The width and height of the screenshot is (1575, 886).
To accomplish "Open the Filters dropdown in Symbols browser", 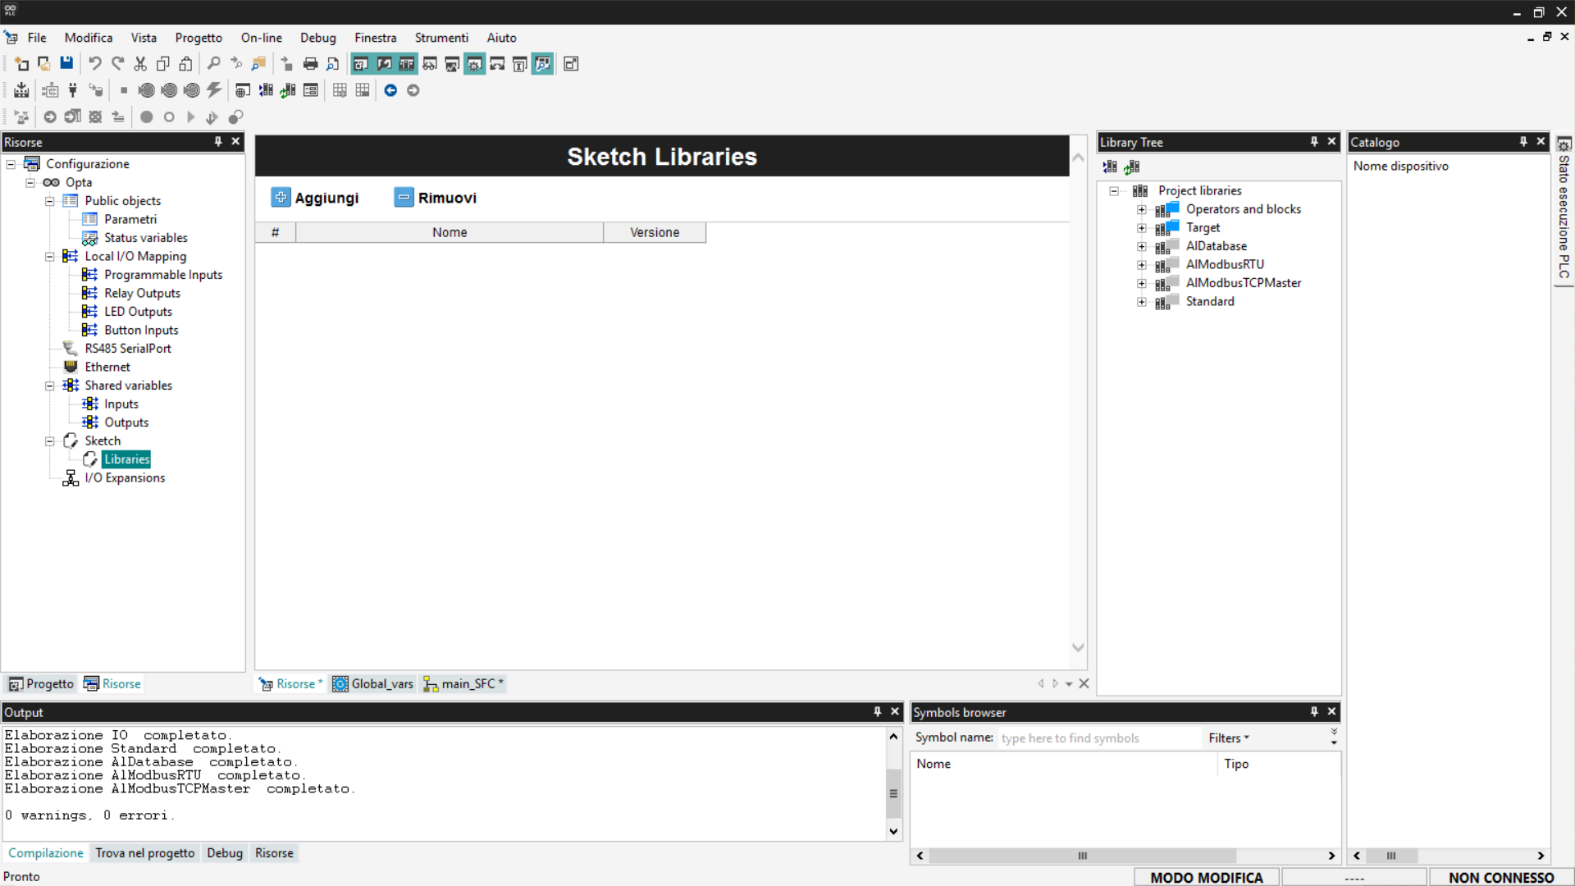I will (1228, 738).
